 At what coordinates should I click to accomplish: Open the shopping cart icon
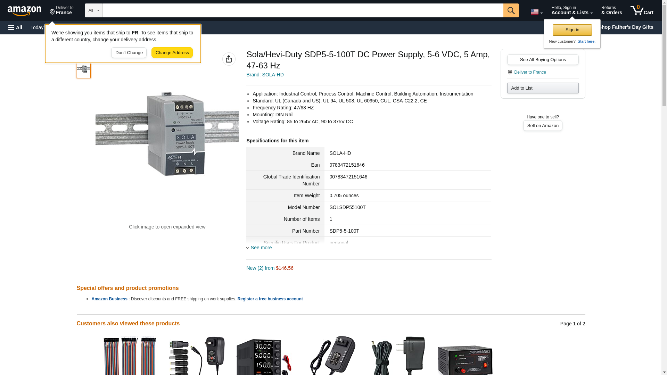pyautogui.click(x=642, y=10)
